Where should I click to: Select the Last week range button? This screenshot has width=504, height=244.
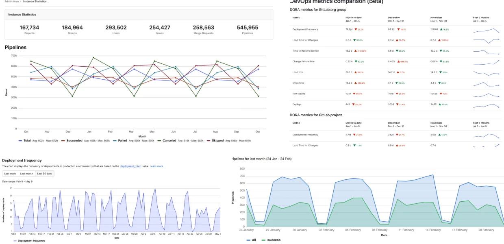[10, 174]
